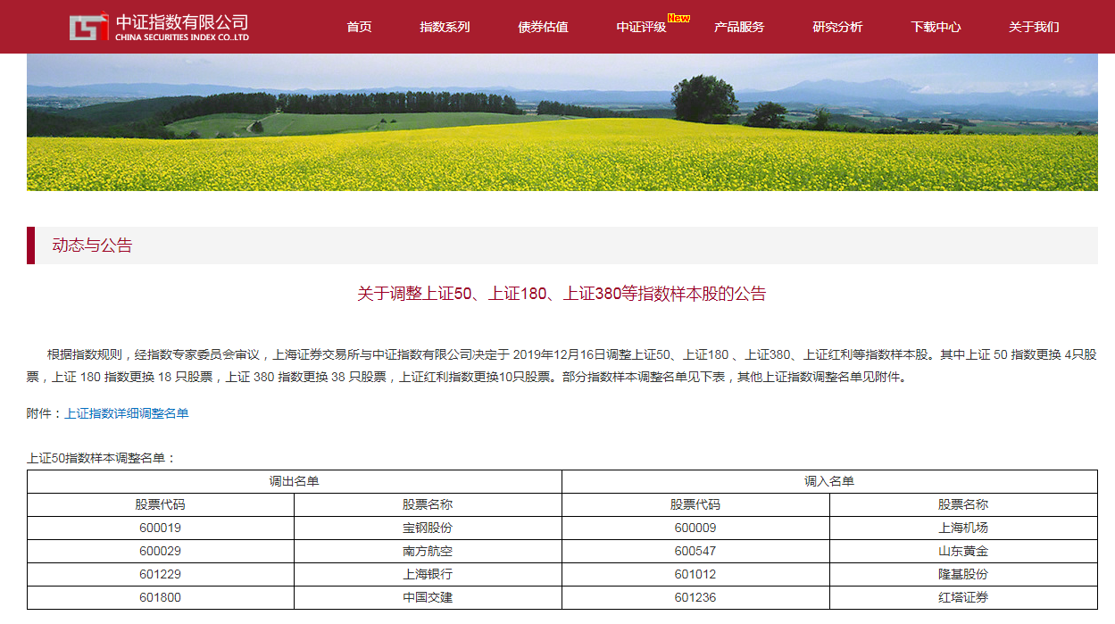Click the China Securities Index logo icon
The width and height of the screenshot is (1115, 624).
tap(88, 27)
